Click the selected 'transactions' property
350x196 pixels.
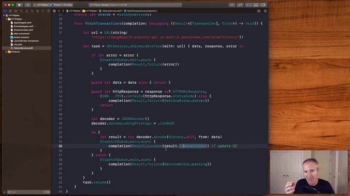point(192,146)
